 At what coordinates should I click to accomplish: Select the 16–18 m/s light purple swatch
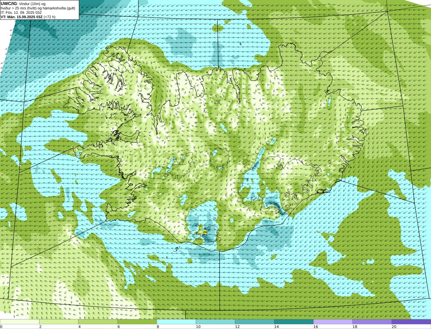click(x=333, y=322)
